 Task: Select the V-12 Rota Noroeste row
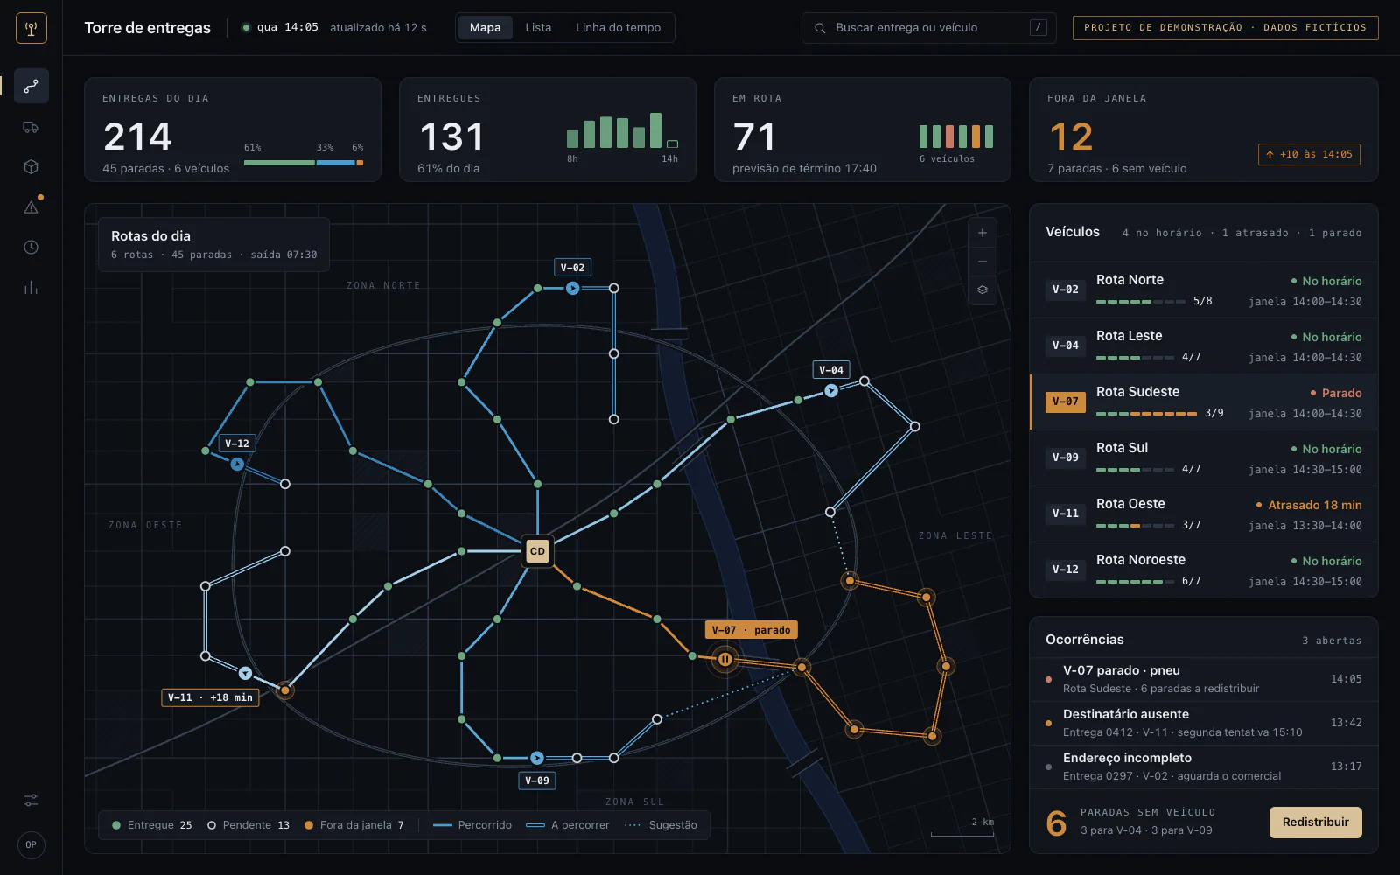click(1204, 570)
